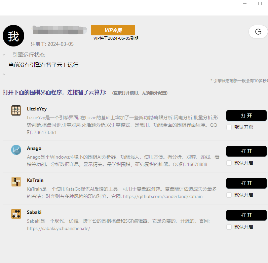Click the Anago chart icon
Viewport: 268px width, 263px height.
click(x=16, y=150)
